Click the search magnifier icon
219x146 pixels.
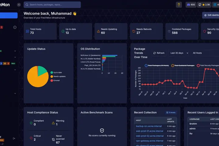[27, 5]
